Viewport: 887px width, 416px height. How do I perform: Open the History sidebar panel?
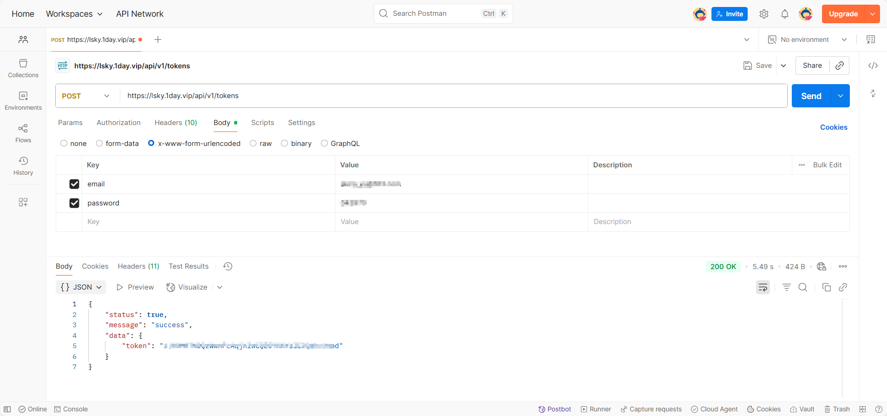[23, 165]
